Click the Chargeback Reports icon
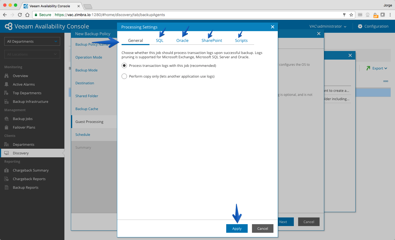 [x=6, y=179]
